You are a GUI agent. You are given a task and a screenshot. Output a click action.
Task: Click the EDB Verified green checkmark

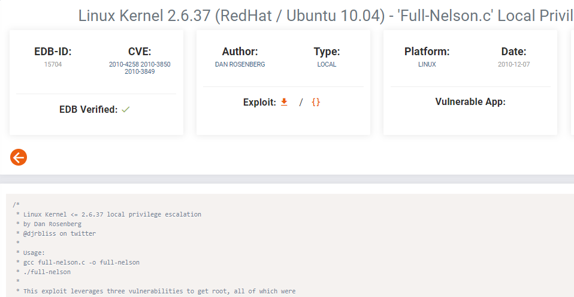point(126,110)
